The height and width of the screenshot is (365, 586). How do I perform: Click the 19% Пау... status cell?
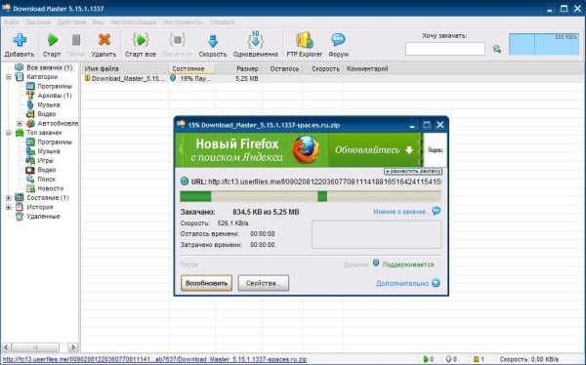pos(191,79)
